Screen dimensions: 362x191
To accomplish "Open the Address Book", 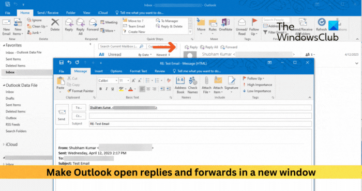I will coord(180,85).
